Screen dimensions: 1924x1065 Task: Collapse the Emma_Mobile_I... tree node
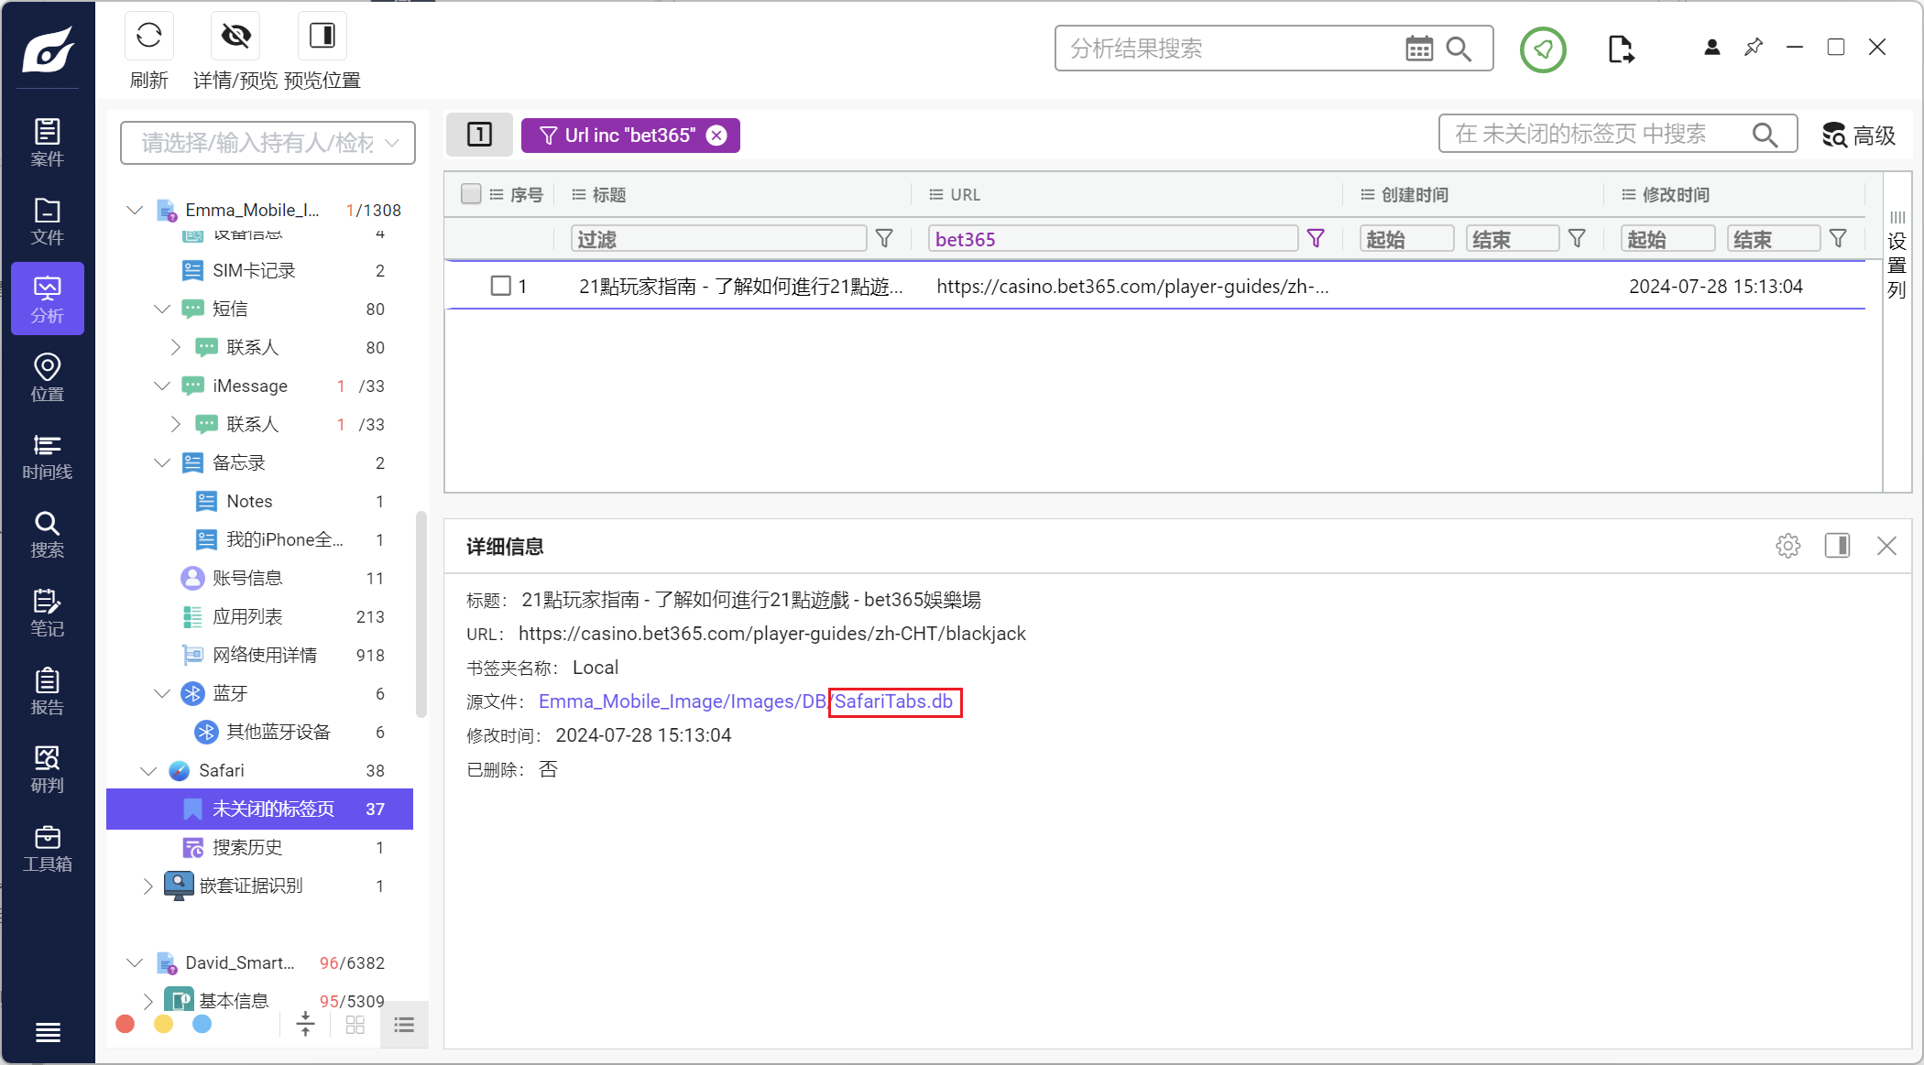[135, 210]
